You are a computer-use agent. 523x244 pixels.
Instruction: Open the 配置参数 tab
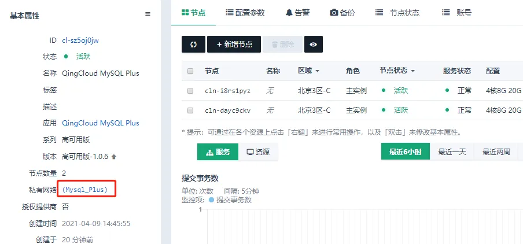[245, 12]
